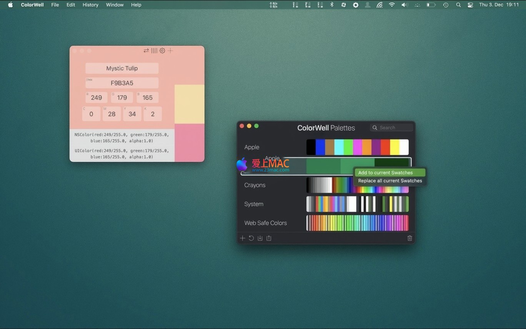Open ColorWell settings gear icon

pos(162,51)
